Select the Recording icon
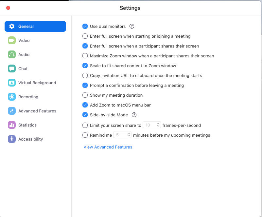Screen dimensions: 262x217 pos(12,97)
